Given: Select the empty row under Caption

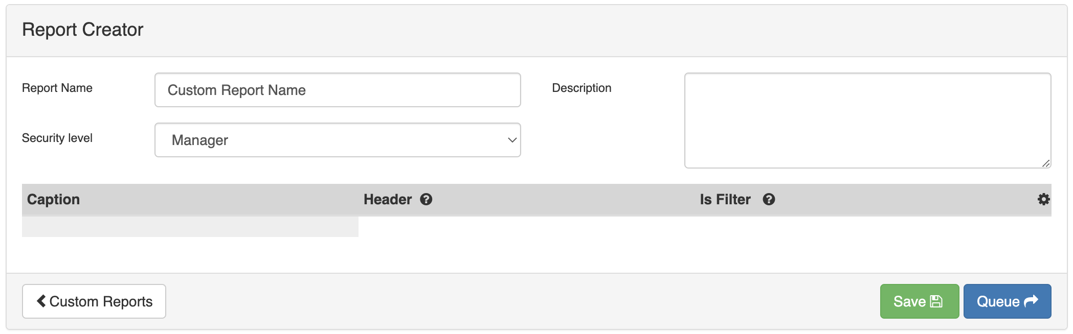Looking at the screenshot, I should tap(190, 227).
